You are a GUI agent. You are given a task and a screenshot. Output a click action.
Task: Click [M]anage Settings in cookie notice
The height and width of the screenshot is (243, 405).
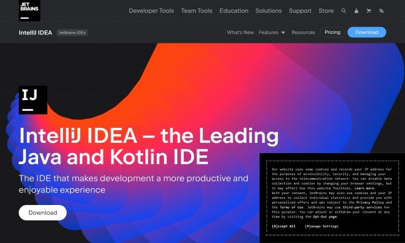322,226
